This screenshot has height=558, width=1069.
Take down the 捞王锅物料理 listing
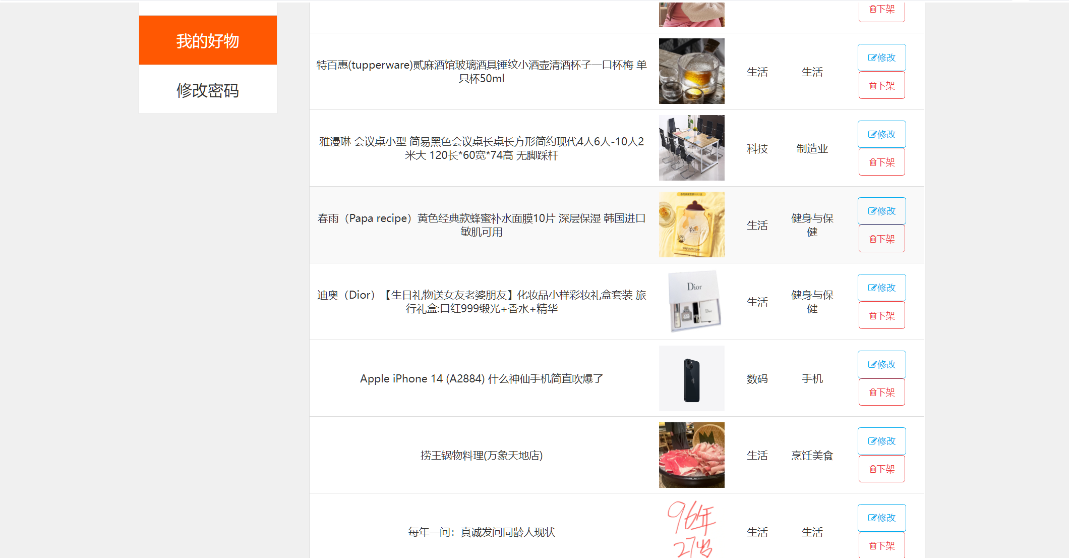[x=882, y=469]
